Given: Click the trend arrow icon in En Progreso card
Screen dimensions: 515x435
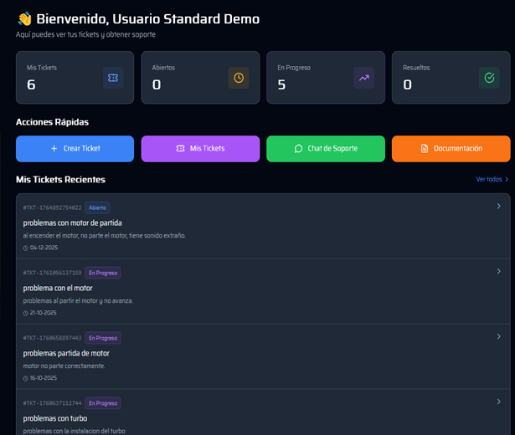Looking at the screenshot, I should pyautogui.click(x=364, y=78).
